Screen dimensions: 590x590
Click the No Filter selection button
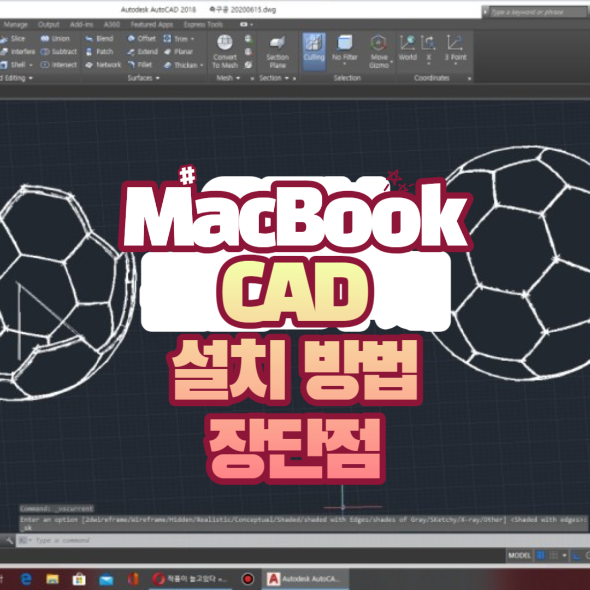(345, 48)
